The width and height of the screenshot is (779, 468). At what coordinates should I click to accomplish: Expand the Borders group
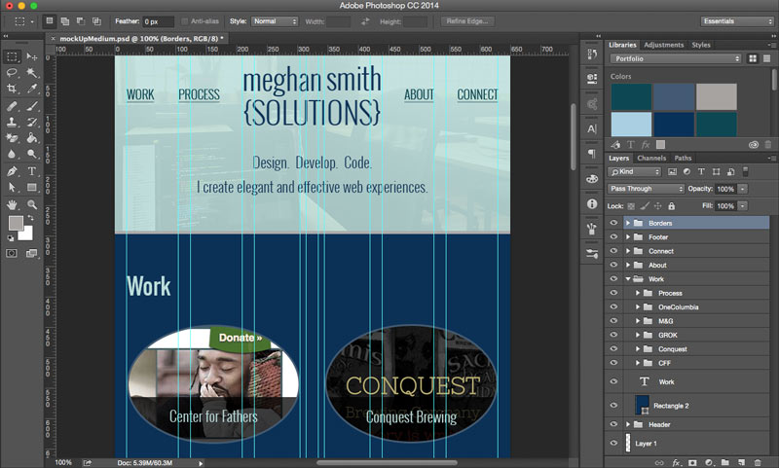coord(628,223)
